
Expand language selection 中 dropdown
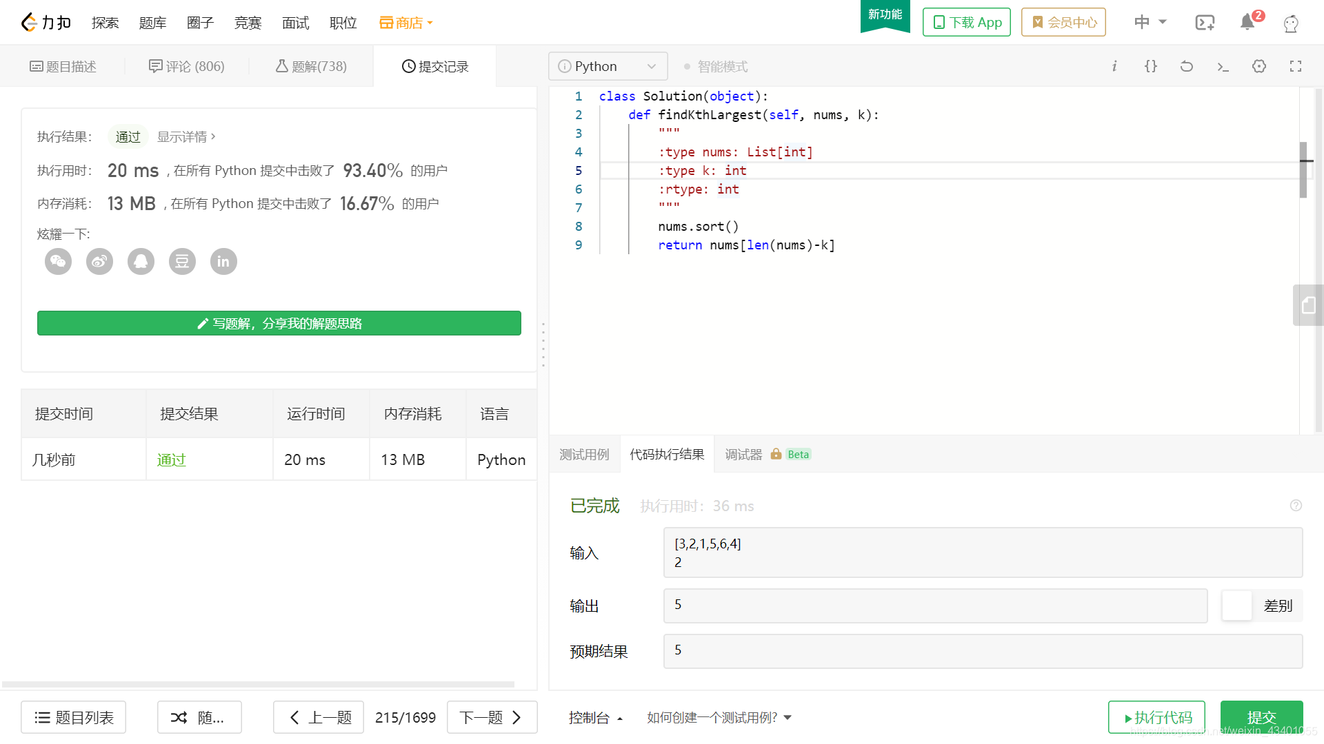coord(1150,22)
